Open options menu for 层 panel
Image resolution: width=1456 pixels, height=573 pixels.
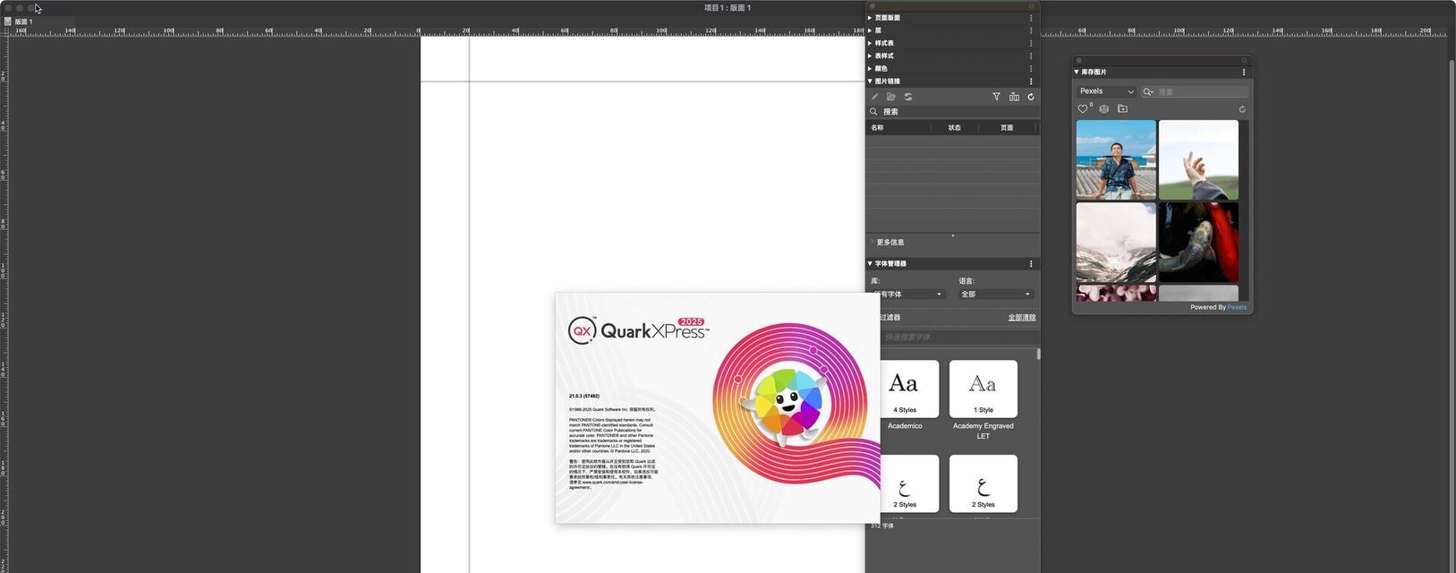1031,30
